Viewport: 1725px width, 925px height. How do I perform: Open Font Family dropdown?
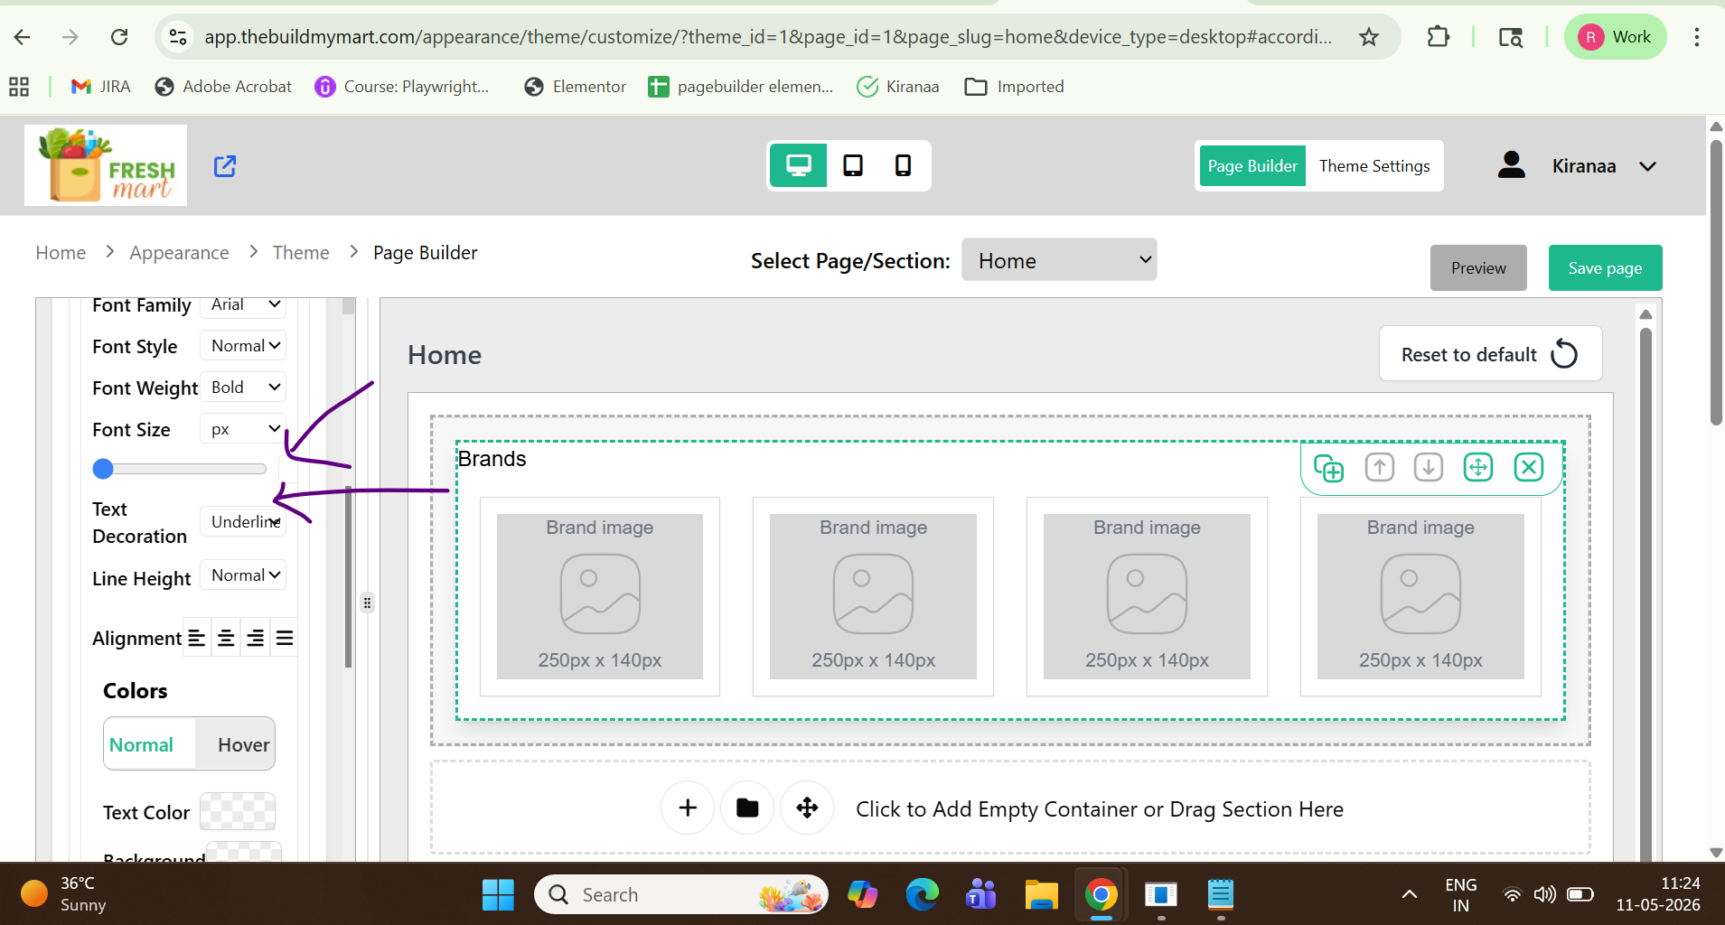point(243,304)
